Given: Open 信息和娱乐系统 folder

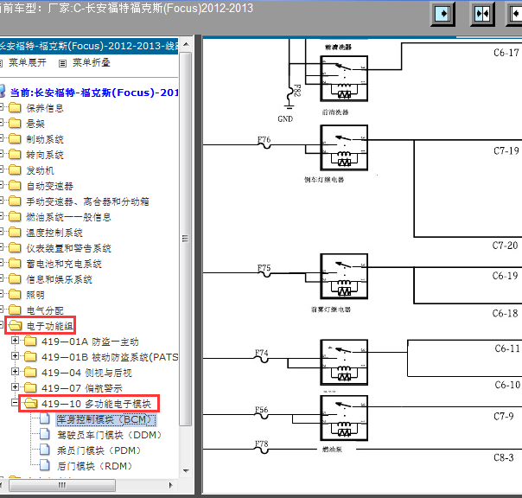Looking at the screenshot, I should tap(60, 279).
